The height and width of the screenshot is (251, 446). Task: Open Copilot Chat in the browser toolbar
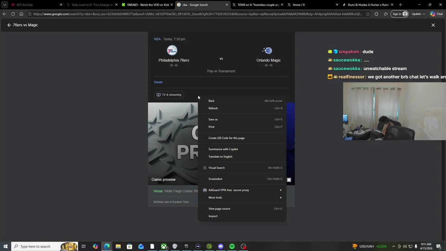(x=437, y=14)
